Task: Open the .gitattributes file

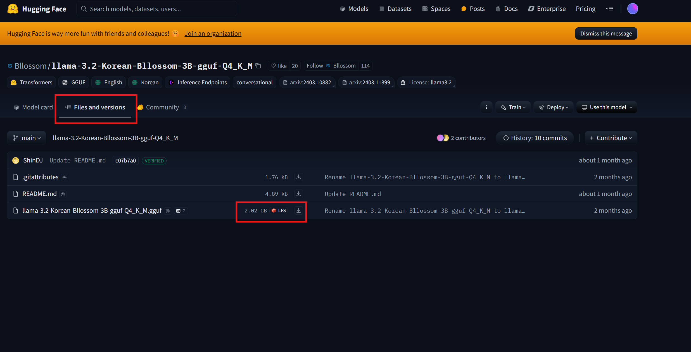Action: tap(40, 177)
